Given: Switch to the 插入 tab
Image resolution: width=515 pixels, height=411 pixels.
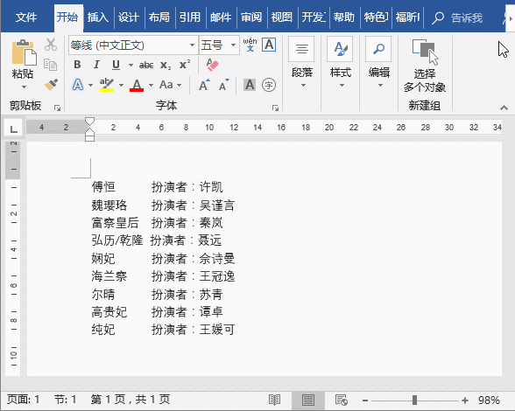Looking at the screenshot, I should pos(98,17).
